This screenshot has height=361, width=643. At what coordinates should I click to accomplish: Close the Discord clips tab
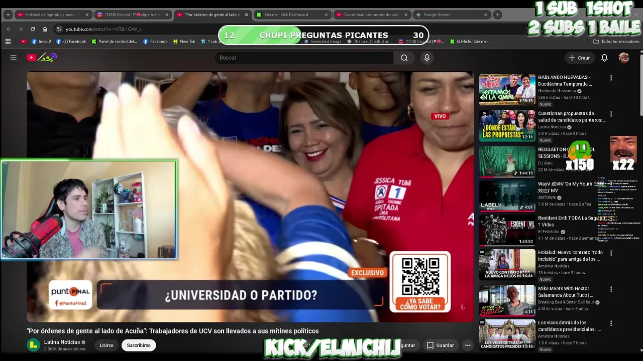click(x=167, y=15)
